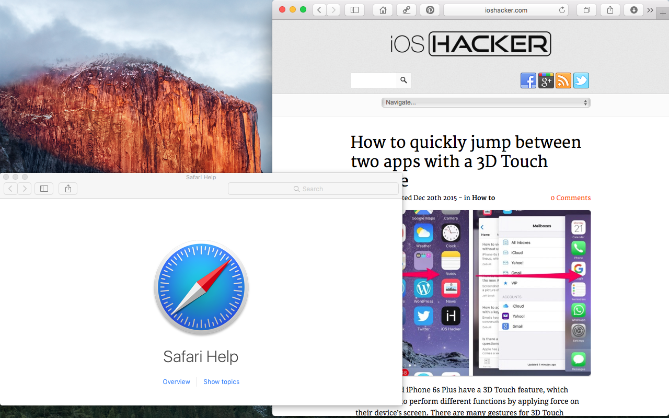Click the Pinterest extension button
This screenshot has height=418, width=669.
coord(430,10)
